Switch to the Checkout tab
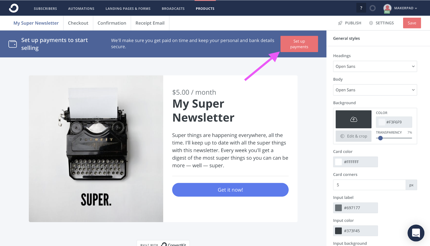Screen dimensions: 430x246 tap(78, 23)
